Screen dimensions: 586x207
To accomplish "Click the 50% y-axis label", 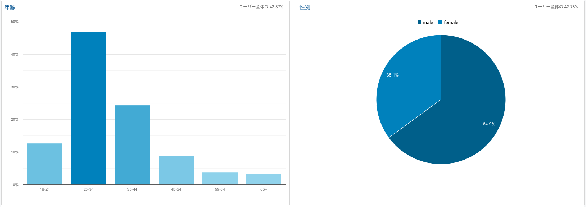I will [15, 22].
